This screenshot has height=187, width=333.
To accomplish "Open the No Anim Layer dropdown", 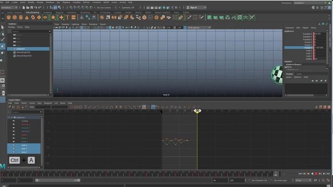I will coord(281,180).
